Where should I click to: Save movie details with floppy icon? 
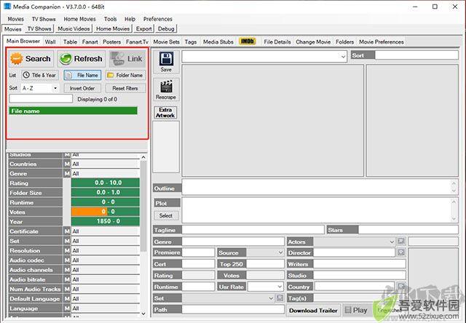[x=166, y=62]
